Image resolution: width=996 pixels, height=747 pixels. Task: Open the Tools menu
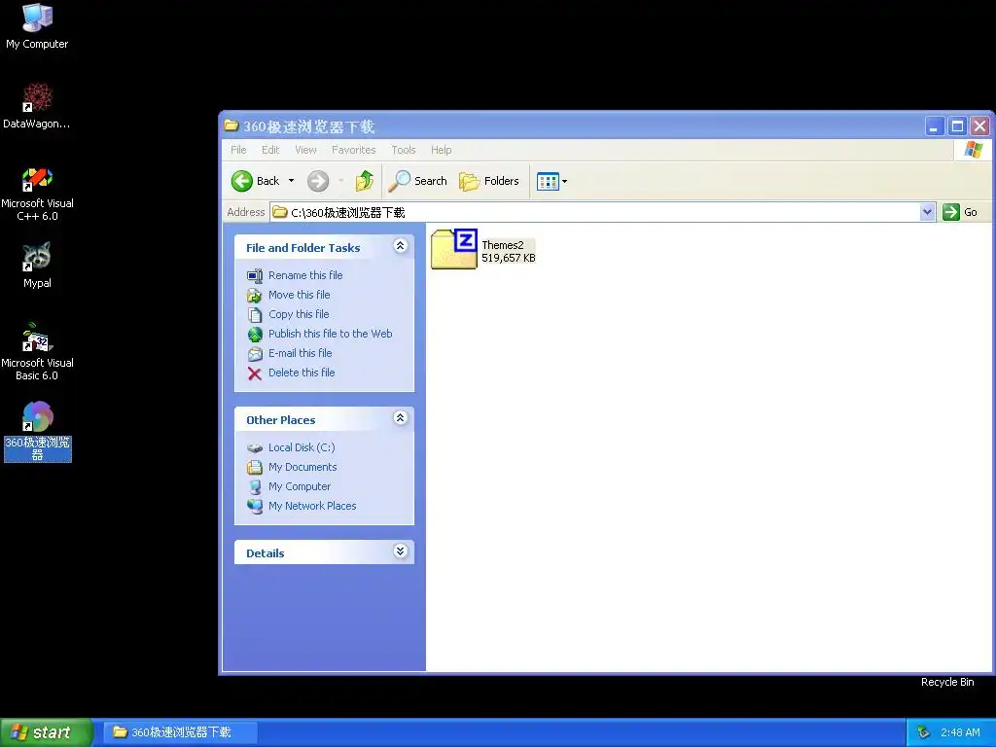404,150
